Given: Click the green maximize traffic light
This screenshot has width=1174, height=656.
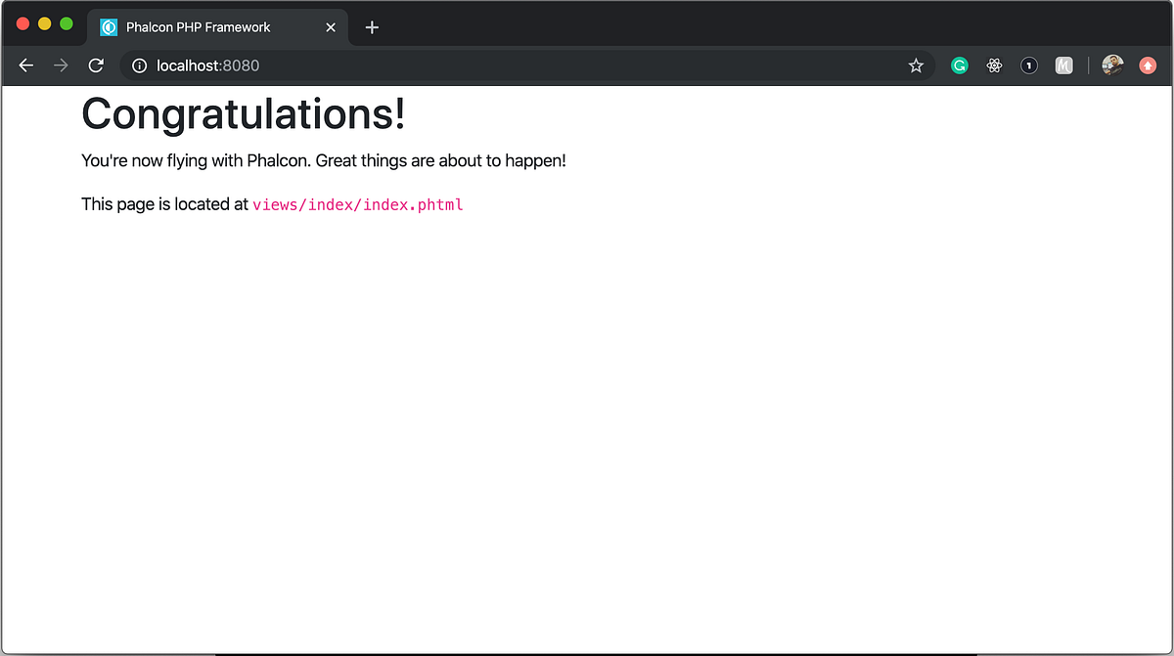Looking at the screenshot, I should point(65,22).
